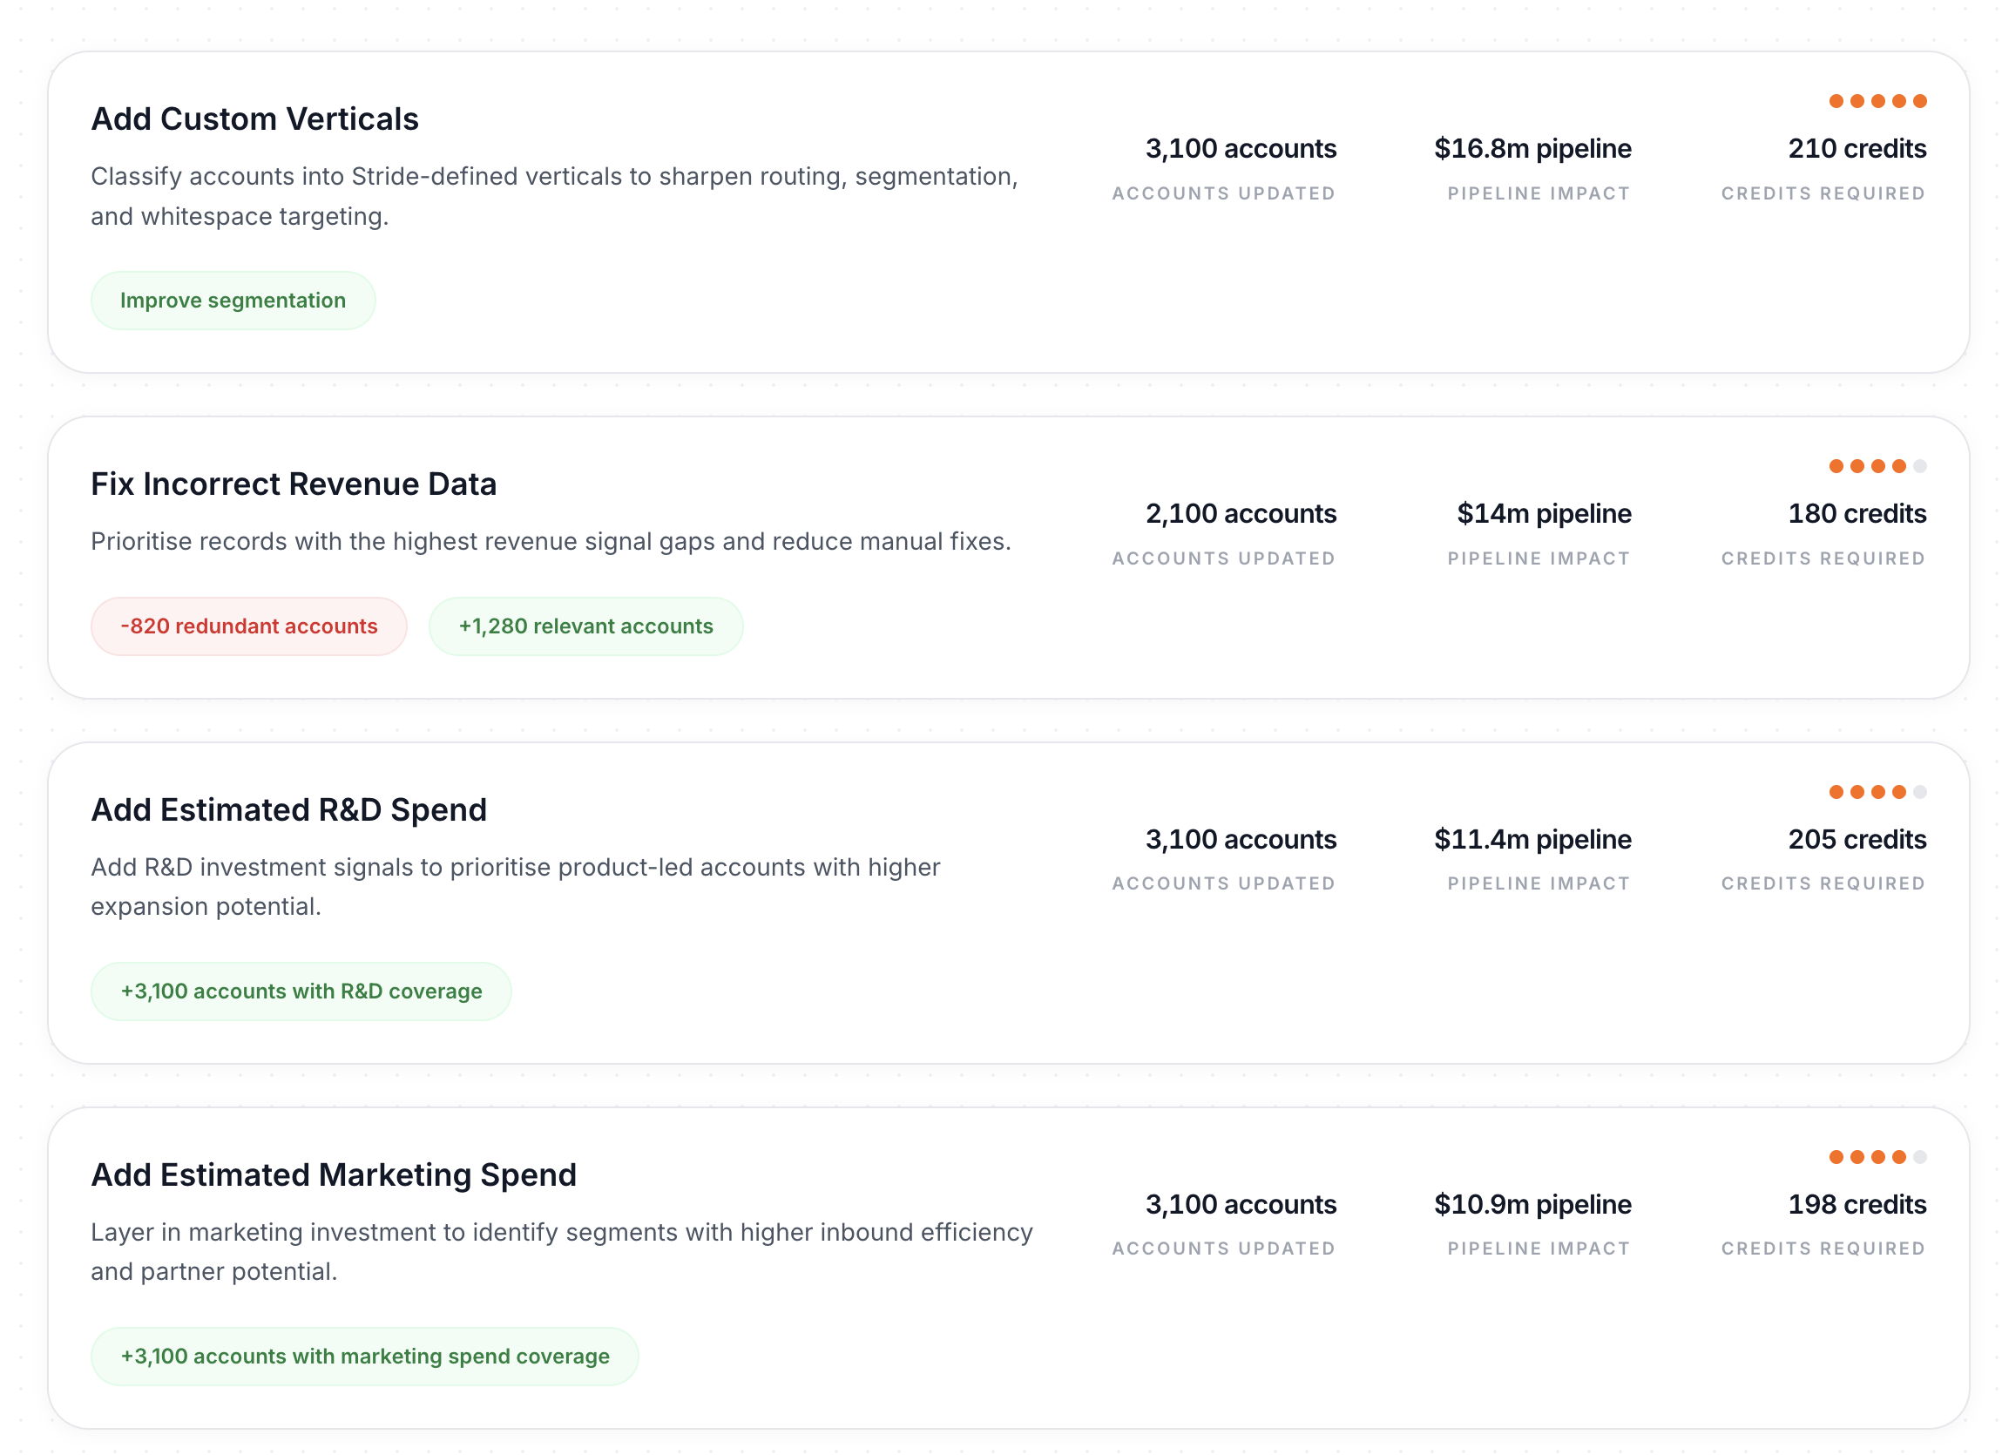
Task: Select the Add Custom Verticals card title
Action: [254, 119]
